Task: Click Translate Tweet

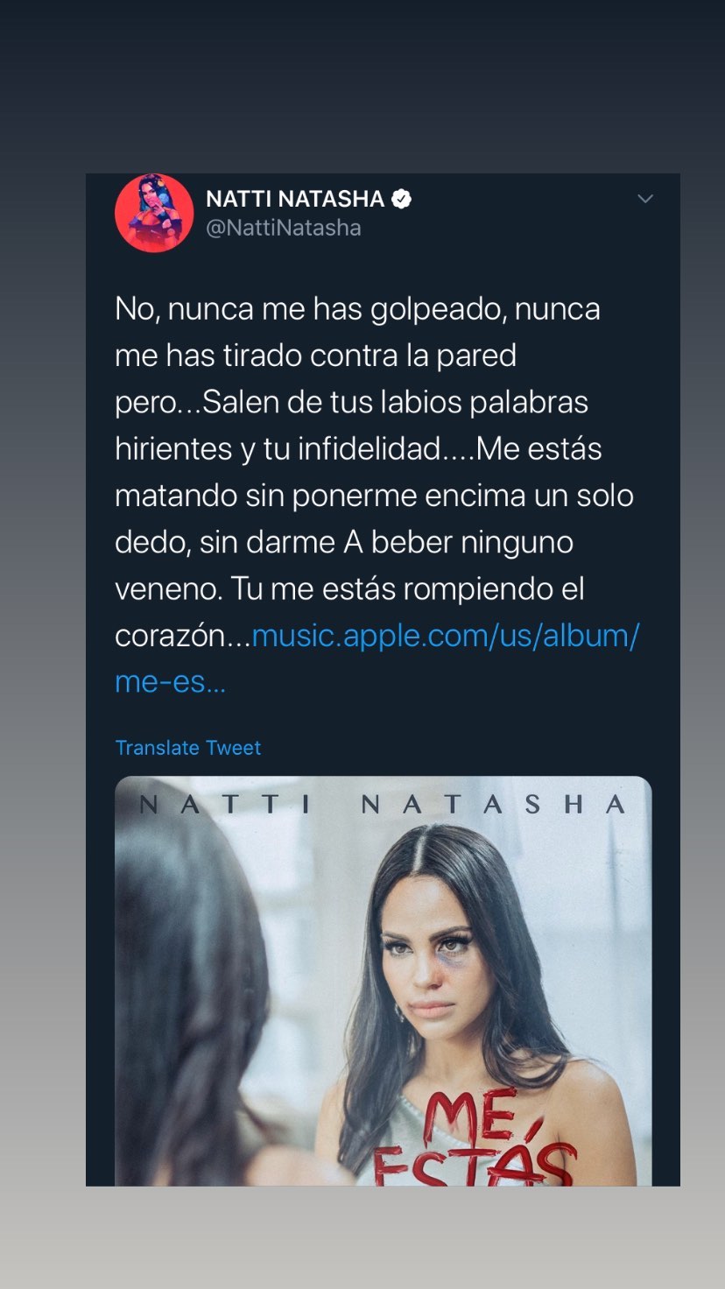Action: pyautogui.click(x=188, y=748)
